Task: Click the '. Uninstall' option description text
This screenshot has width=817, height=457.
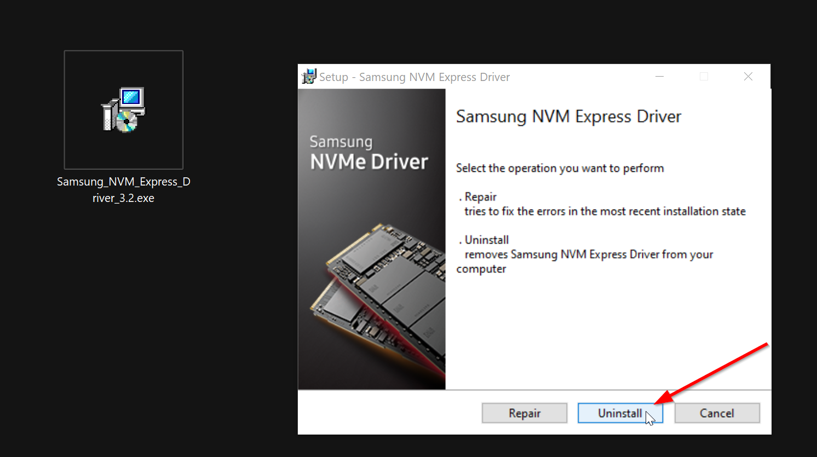Action: [x=484, y=240]
